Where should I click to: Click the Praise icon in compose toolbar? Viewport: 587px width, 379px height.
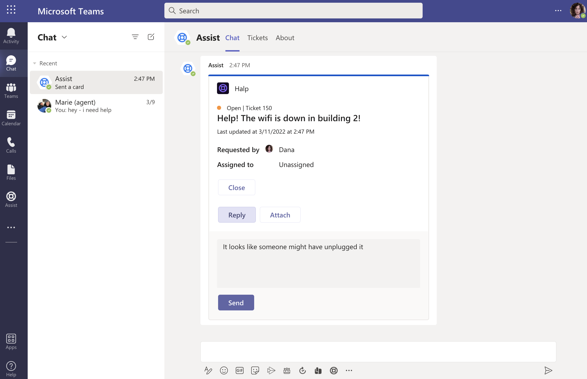(318, 370)
